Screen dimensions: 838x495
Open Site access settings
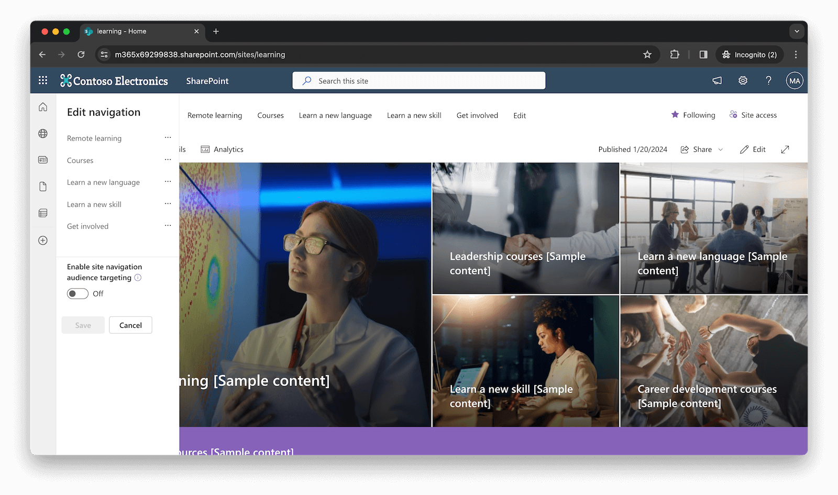point(753,115)
